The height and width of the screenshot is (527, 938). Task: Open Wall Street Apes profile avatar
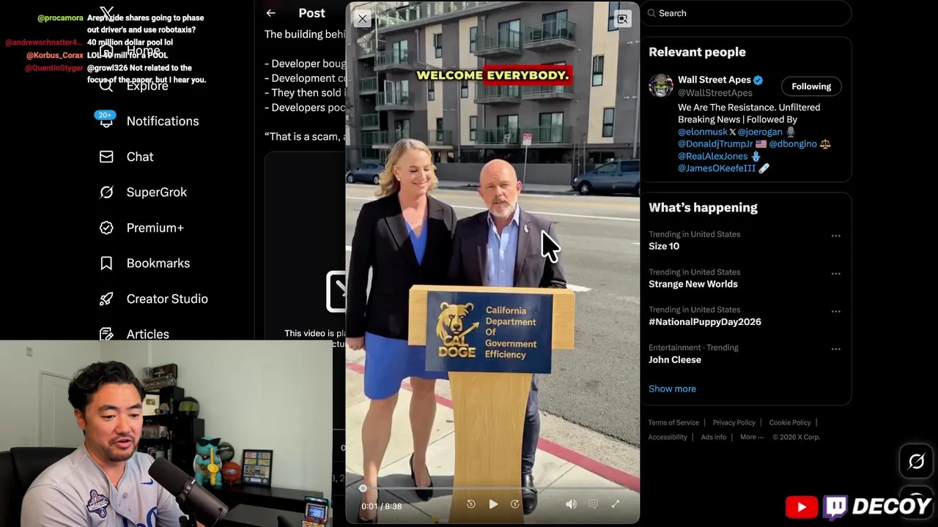pyautogui.click(x=661, y=86)
